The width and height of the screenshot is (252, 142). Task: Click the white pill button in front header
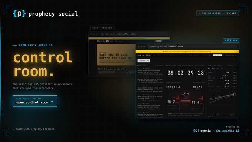[218, 55]
